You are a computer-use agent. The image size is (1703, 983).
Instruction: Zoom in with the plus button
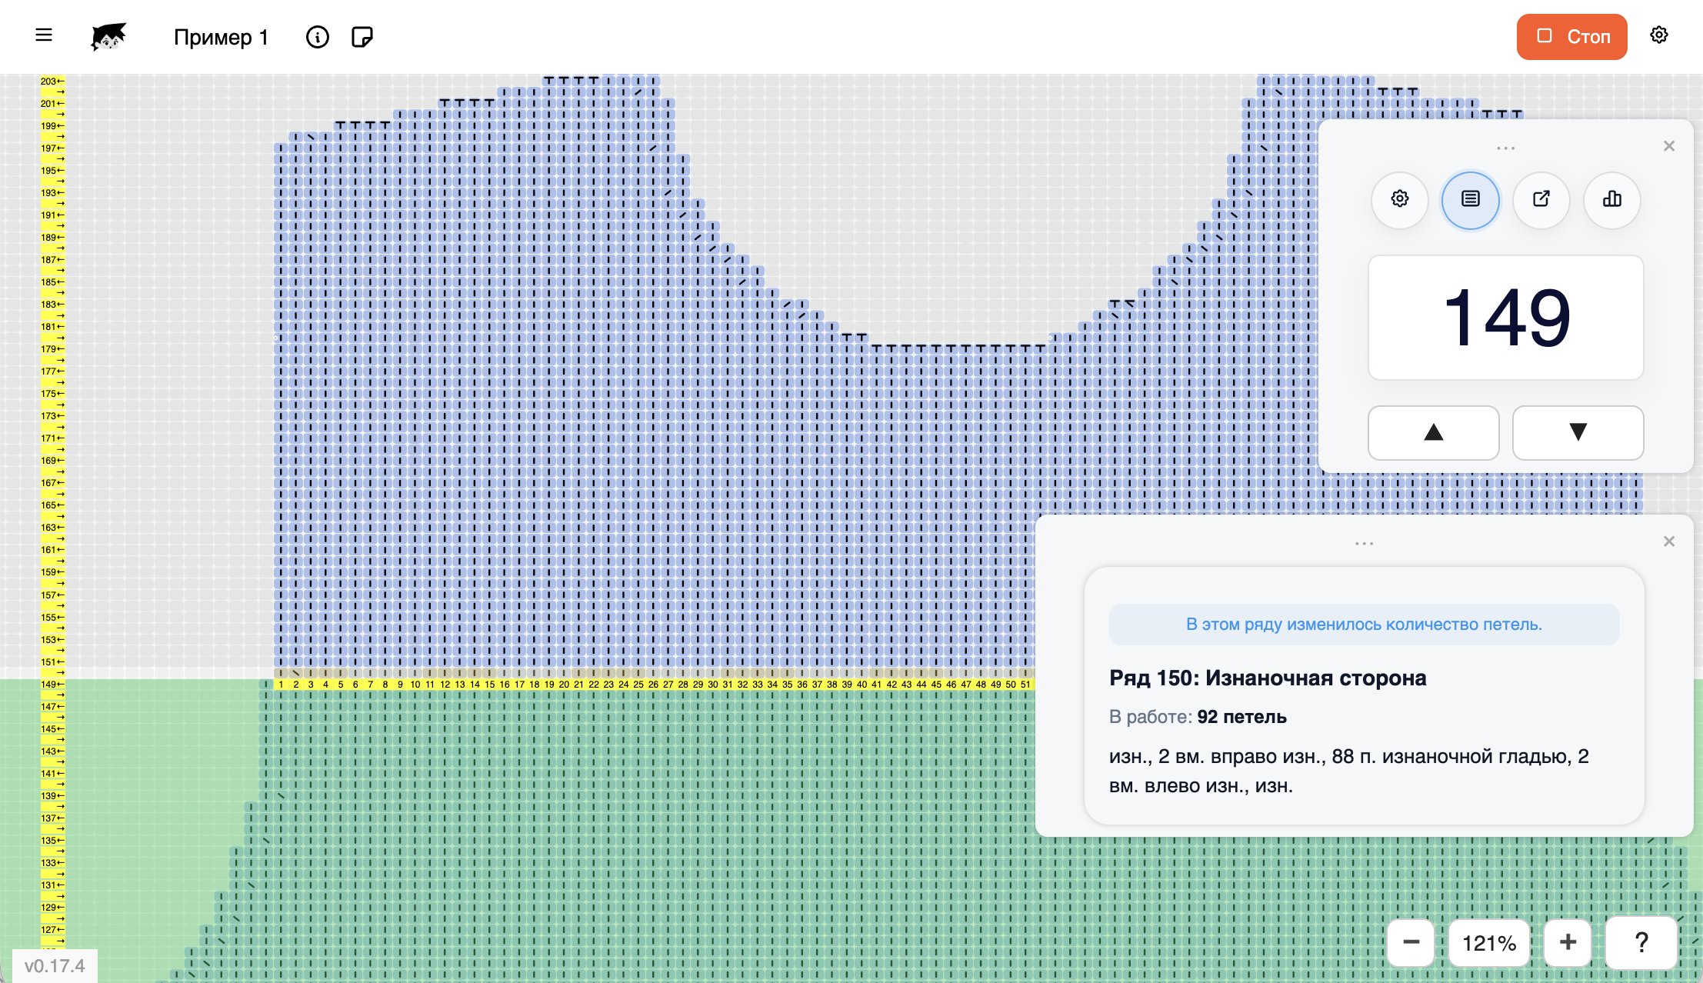tap(1568, 942)
